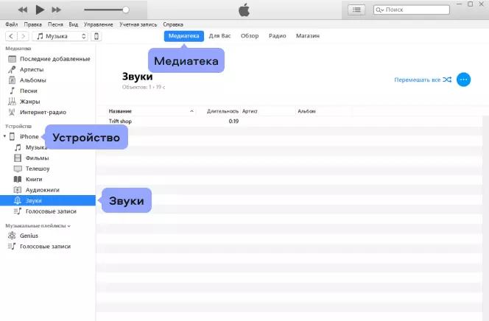Click the iPhone device button in toolbar
Viewport: 489px width, 321px height.
96,36
